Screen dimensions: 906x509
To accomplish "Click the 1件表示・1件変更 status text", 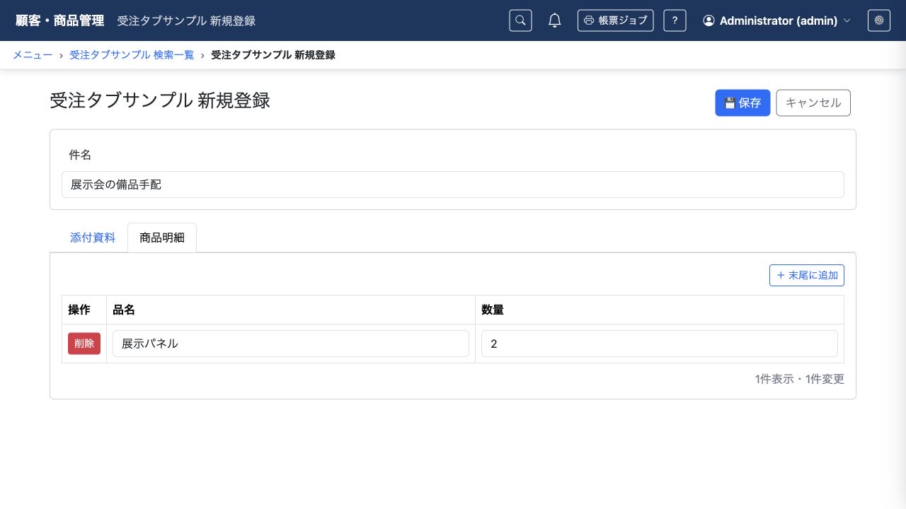I will 800,379.
